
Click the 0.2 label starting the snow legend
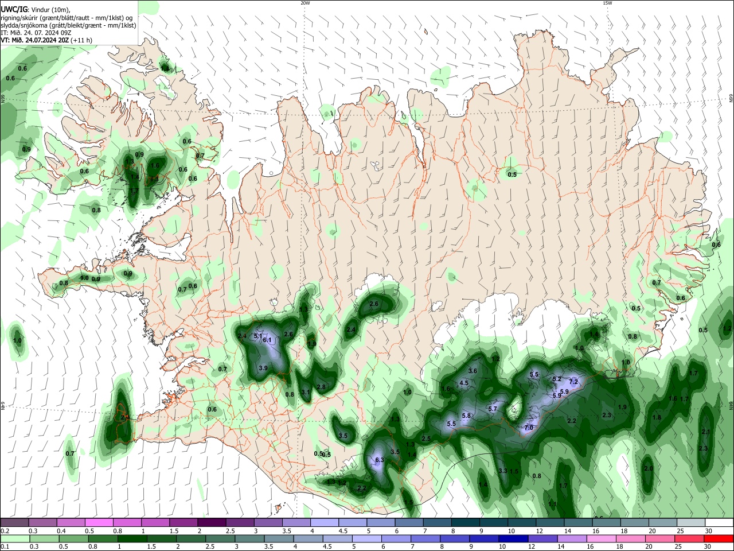point(5,531)
